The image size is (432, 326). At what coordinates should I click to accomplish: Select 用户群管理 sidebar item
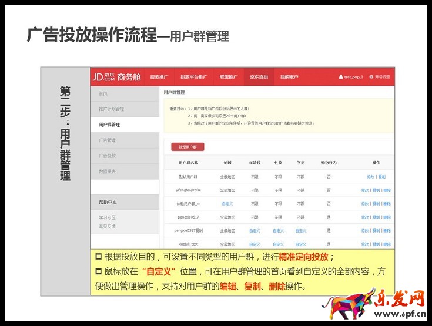[x=109, y=125]
